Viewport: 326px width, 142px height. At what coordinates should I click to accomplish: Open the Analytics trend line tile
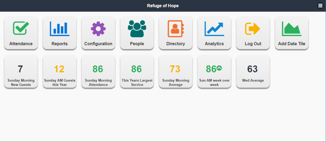(214, 33)
